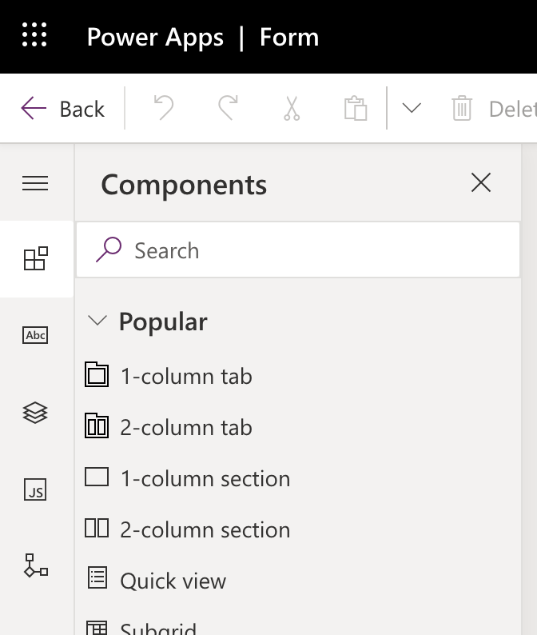
Task: Click the Delete trash can icon
Action: tap(462, 108)
